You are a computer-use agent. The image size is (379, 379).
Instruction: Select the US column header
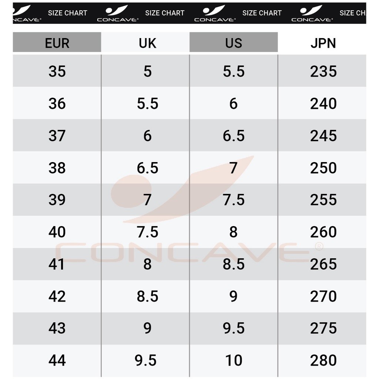[234, 43]
